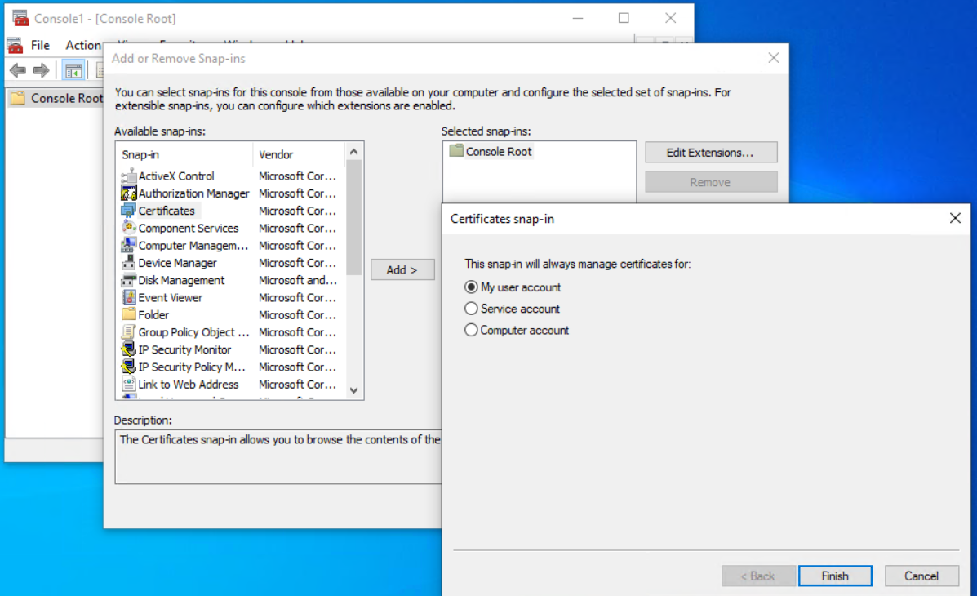977x596 pixels.
Task: Select the IP Security Monitor icon
Action: (x=128, y=349)
